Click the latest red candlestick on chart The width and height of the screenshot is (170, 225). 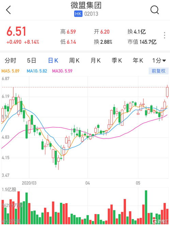pyautogui.click(x=167, y=92)
